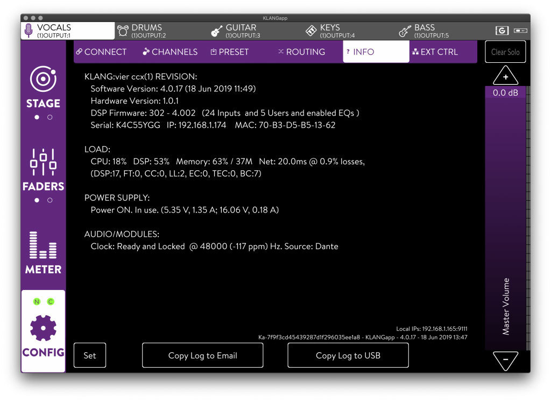Click the Serial K4C55YGG text
This screenshot has width=551, height=400.
(x=125, y=125)
